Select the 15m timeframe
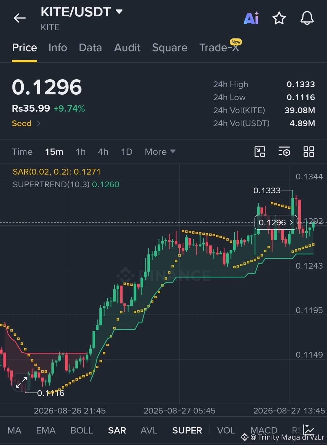The image size is (327, 445). [x=54, y=152]
